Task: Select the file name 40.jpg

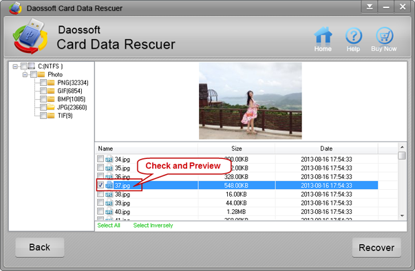Action: [123, 212]
